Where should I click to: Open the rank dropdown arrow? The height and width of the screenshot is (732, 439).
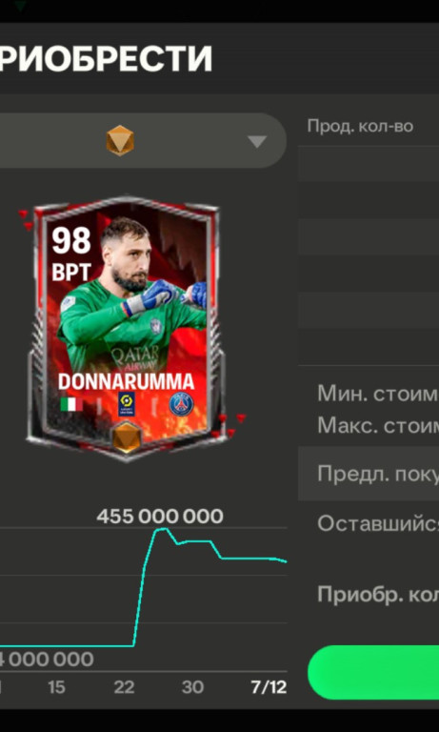pyautogui.click(x=257, y=141)
